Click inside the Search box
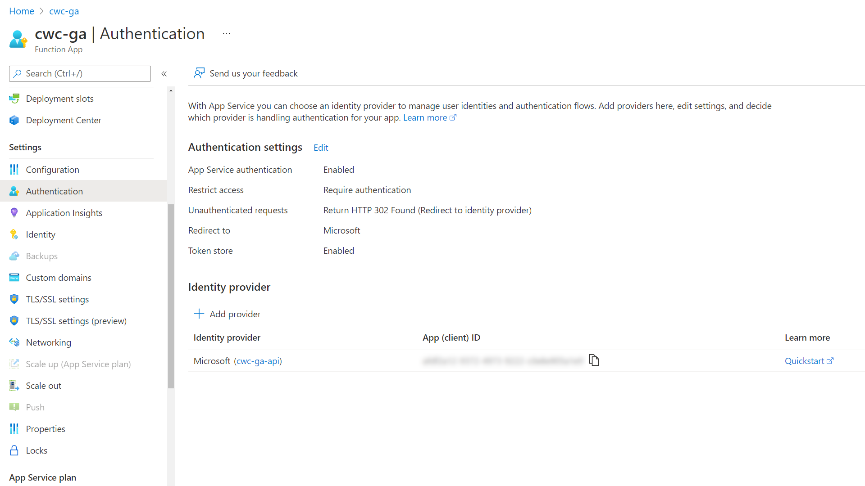The image size is (865, 486). tap(80, 73)
